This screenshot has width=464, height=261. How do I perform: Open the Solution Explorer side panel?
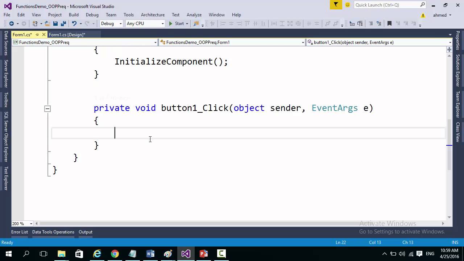(458, 70)
